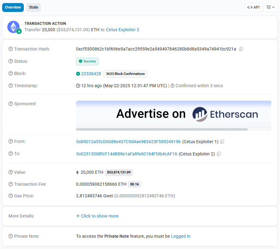Click the help icon next to Value

pos(11,172)
